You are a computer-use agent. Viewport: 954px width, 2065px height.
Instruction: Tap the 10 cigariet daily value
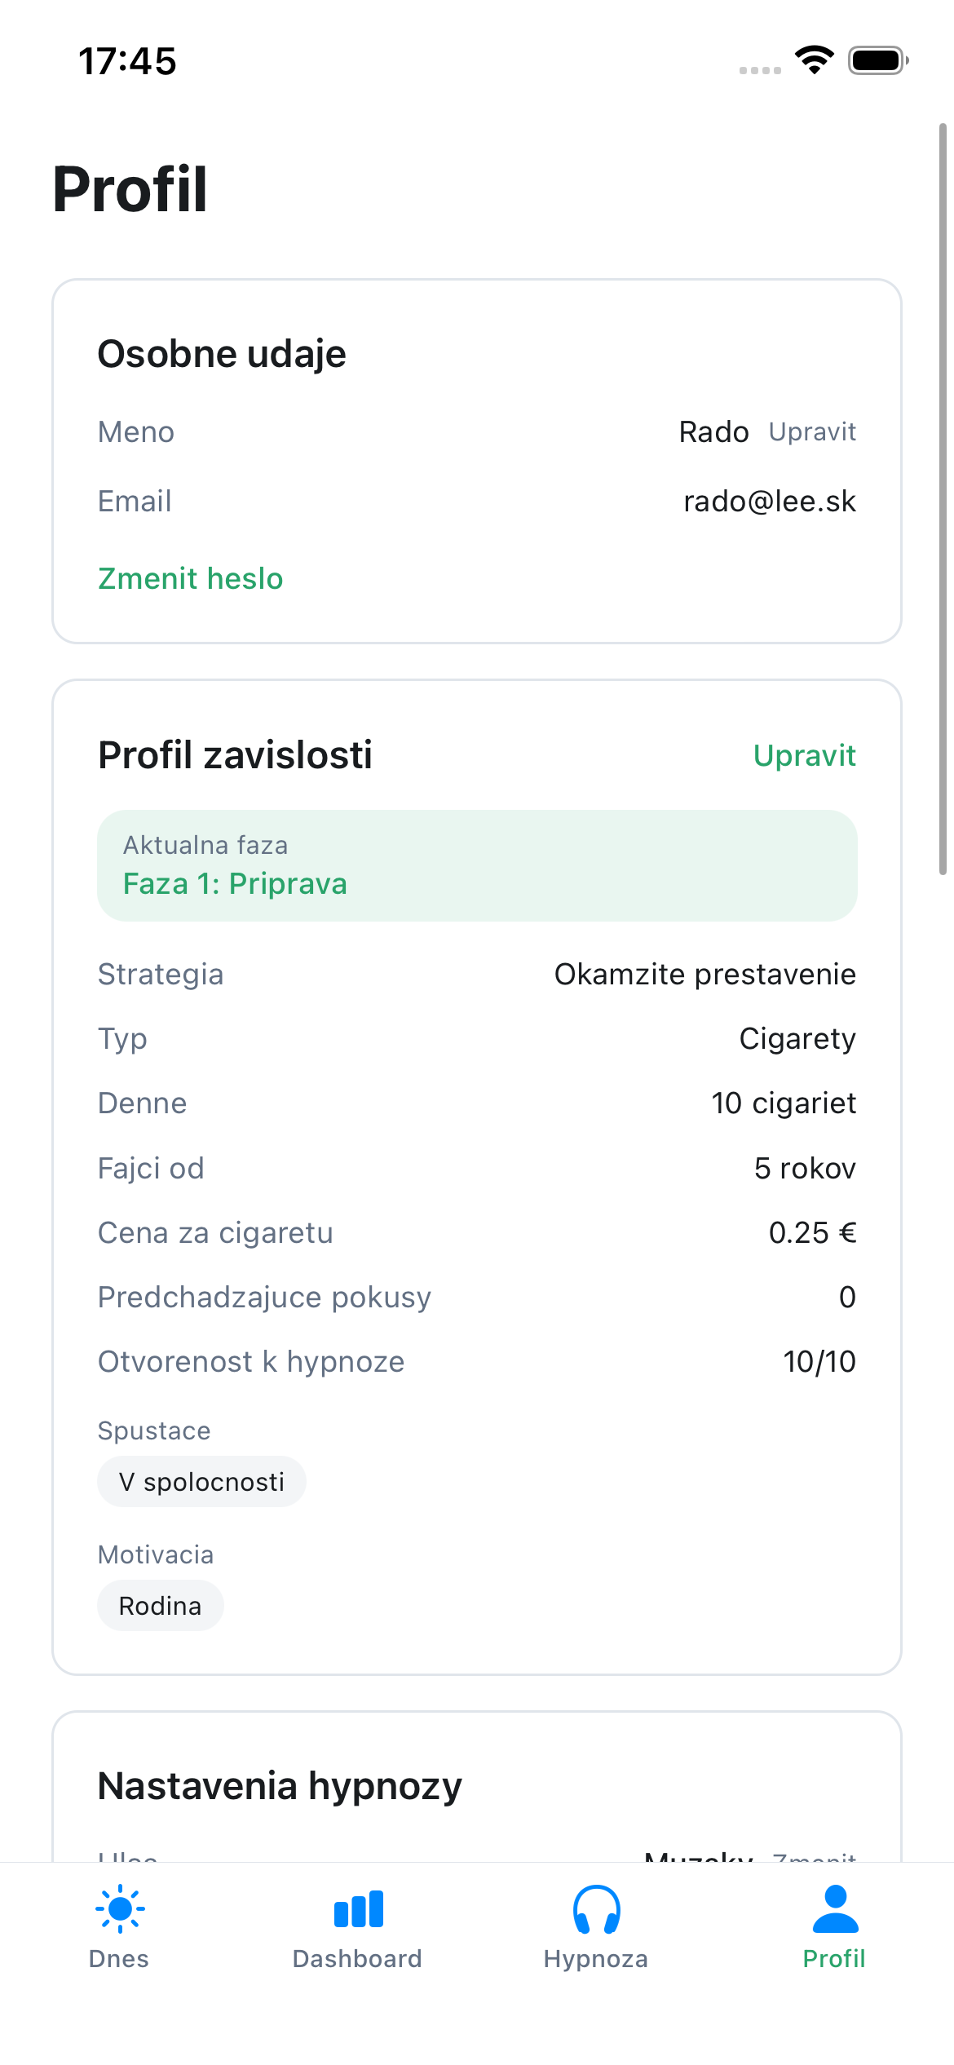click(783, 1103)
